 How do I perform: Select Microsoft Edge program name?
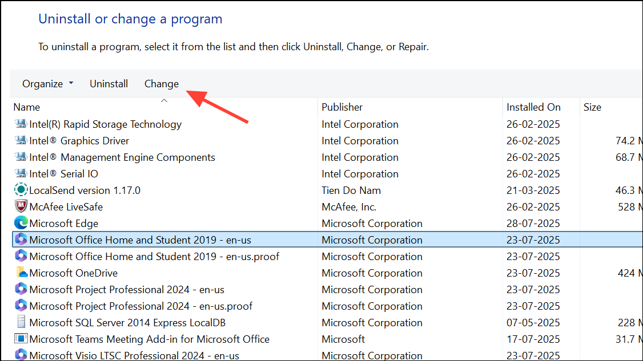click(64, 224)
